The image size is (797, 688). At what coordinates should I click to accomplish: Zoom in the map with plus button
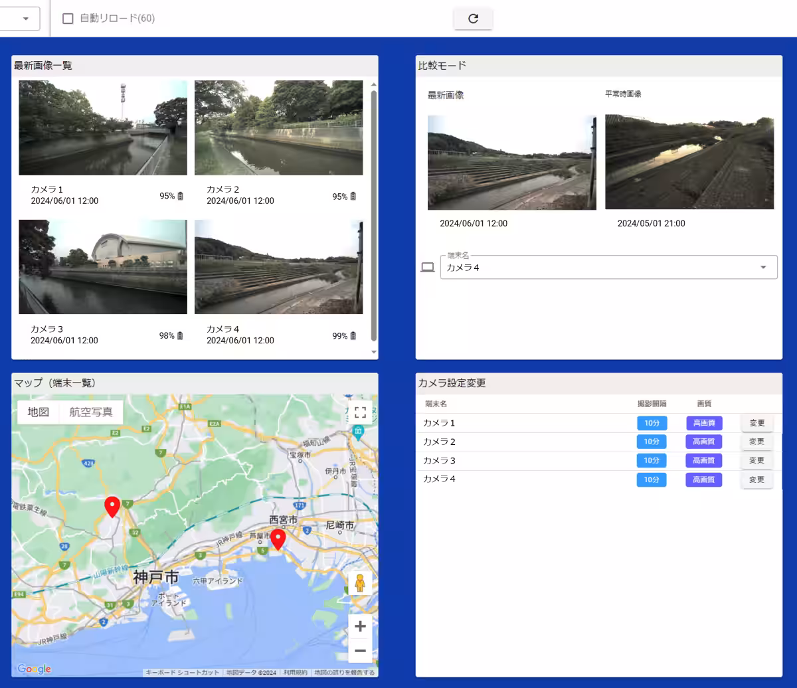point(360,626)
